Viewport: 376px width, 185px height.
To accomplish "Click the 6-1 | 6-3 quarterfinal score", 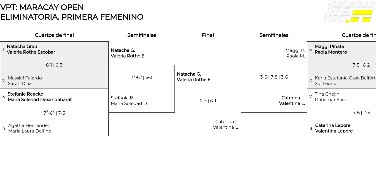I will [x=54, y=65].
